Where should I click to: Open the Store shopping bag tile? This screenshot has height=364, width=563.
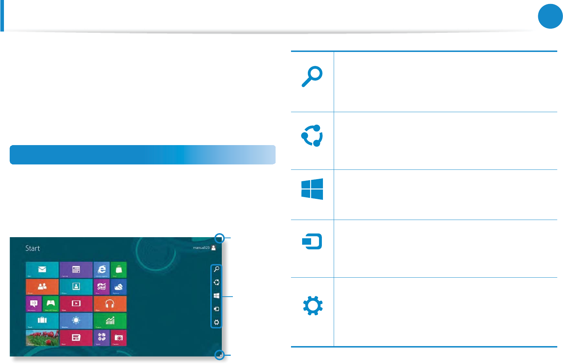[118, 270]
